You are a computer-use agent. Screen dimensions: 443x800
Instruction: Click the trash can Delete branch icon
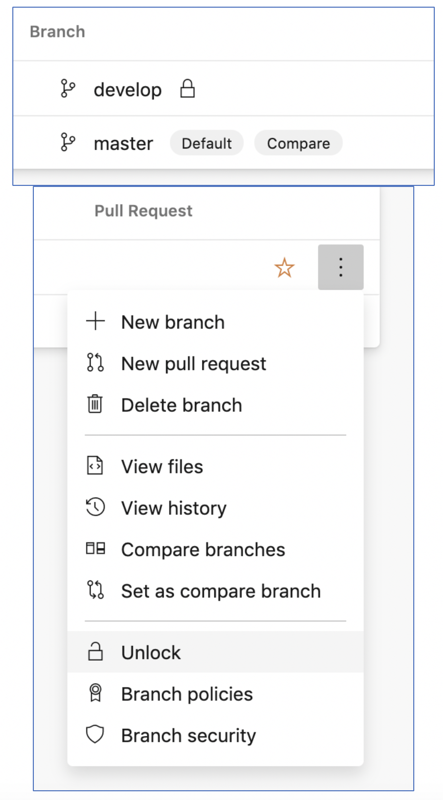point(95,405)
